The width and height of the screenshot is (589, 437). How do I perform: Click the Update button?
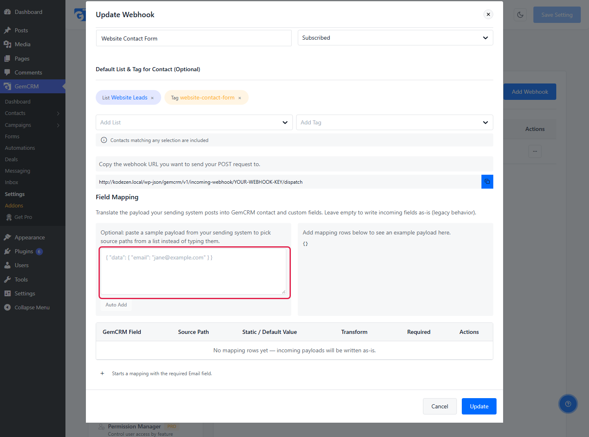(479, 406)
